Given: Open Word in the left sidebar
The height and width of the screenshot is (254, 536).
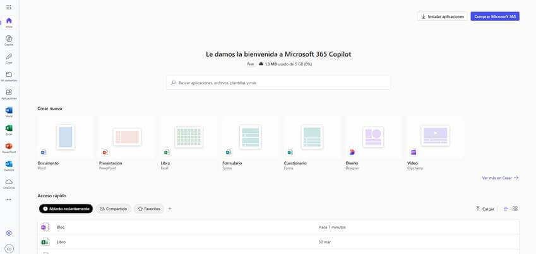Looking at the screenshot, I should pos(9,112).
